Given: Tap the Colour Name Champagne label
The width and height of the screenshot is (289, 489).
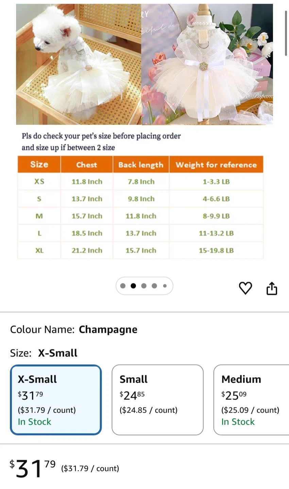Looking at the screenshot, I should (x=74, y=329).
